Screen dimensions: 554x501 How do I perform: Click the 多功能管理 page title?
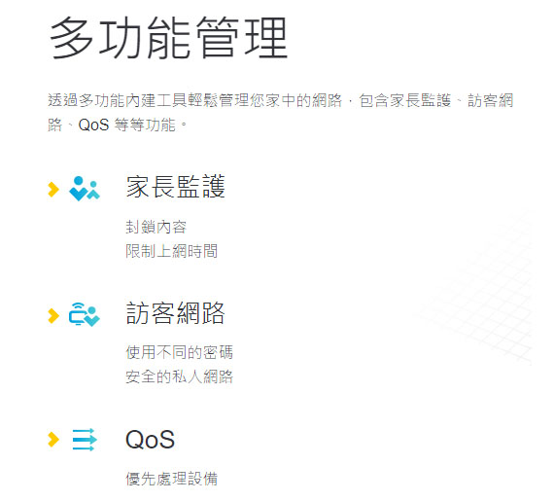[168, 38]
